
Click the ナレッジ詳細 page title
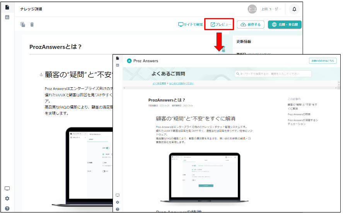(31, 9)
